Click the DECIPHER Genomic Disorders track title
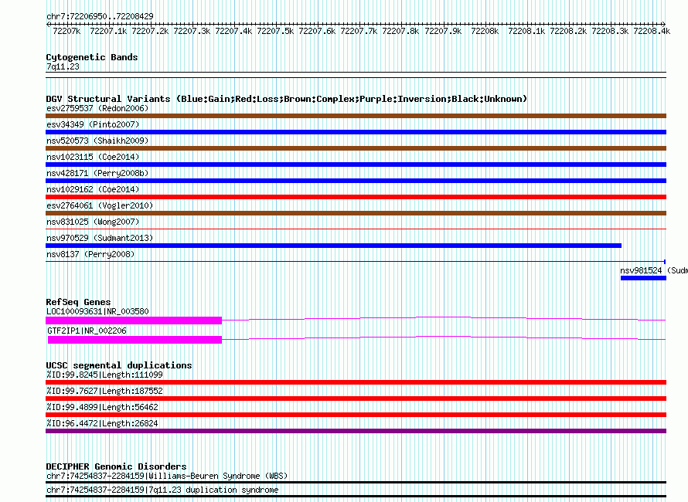 click(x=116, y=466)
